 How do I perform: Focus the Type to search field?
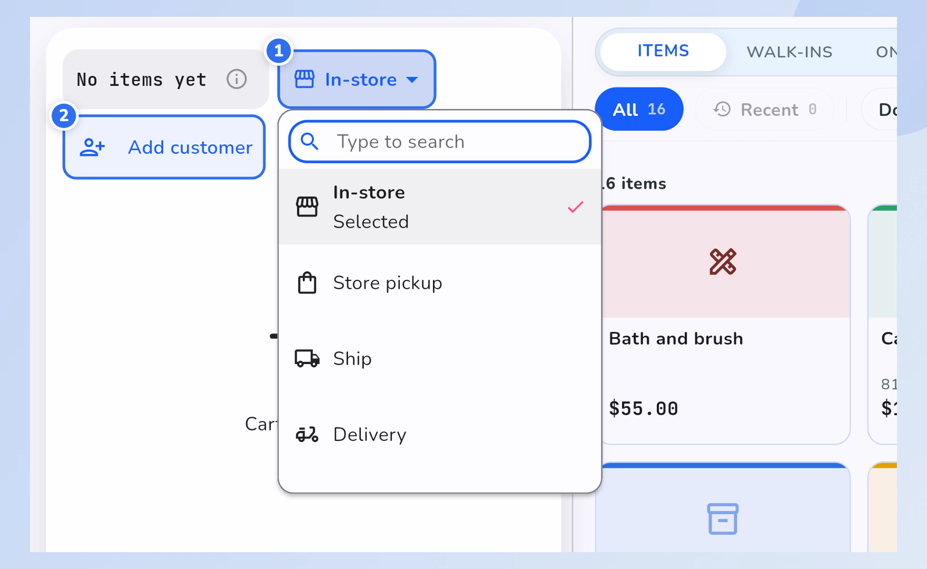point(440,141)
